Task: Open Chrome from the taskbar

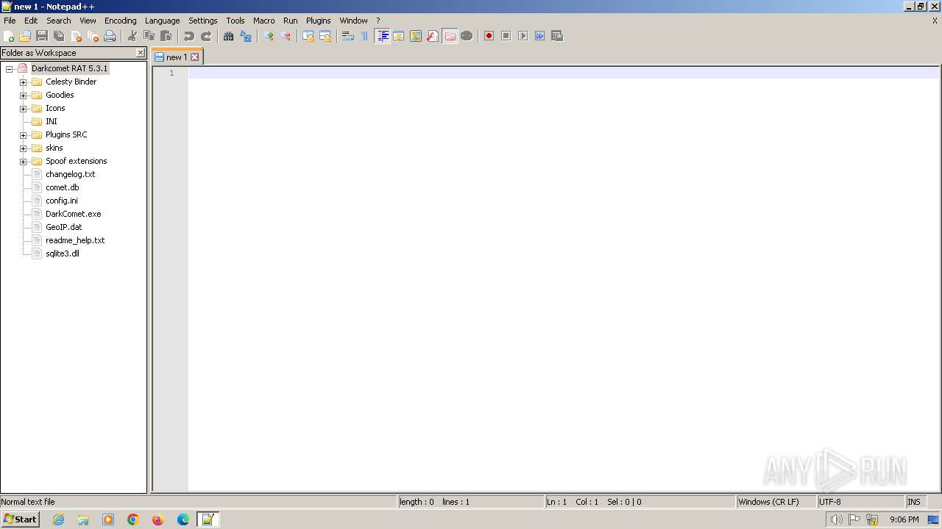Action: [133, 519]
